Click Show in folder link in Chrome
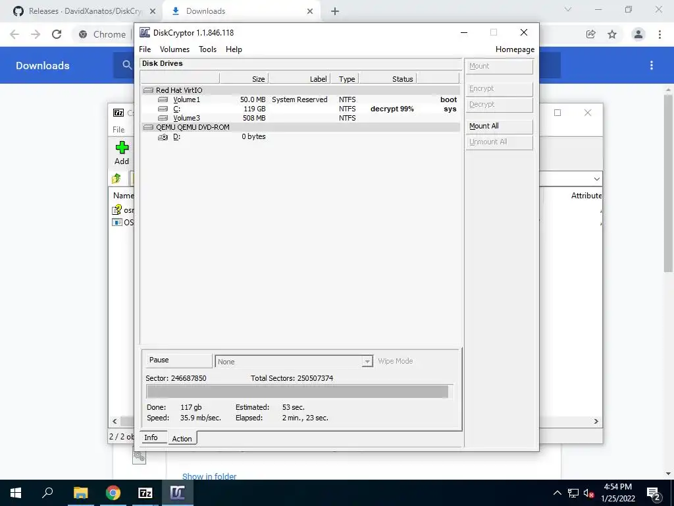The width and height of the screenshot is (674, 506). [x=209, y=476]
